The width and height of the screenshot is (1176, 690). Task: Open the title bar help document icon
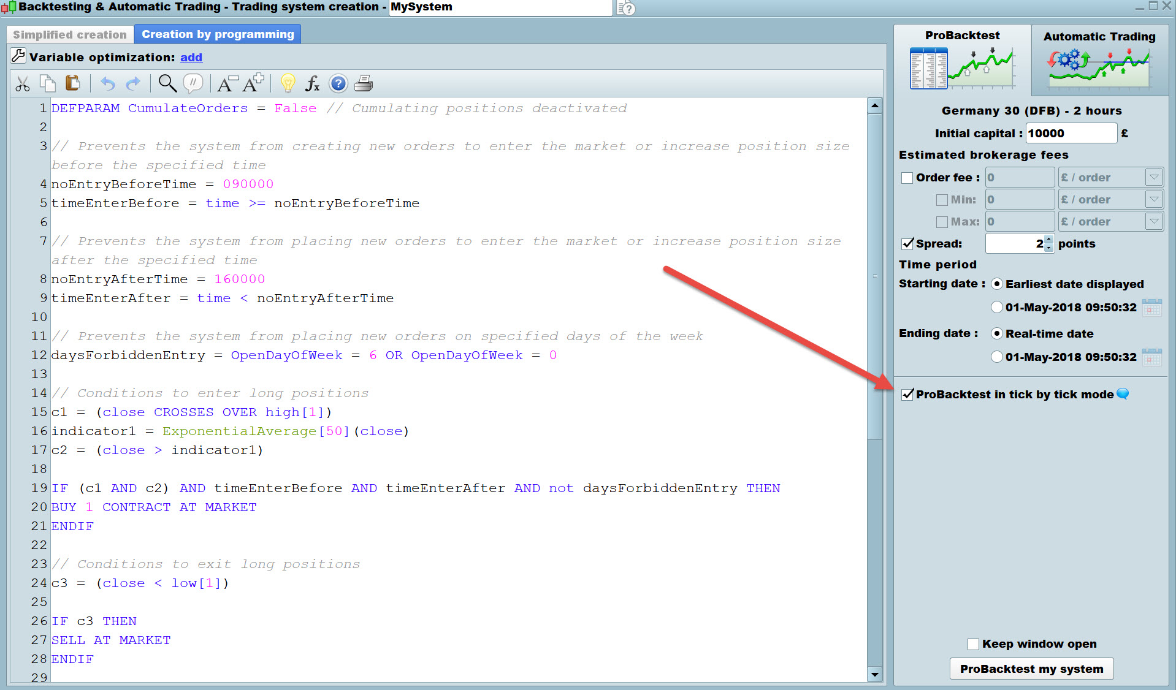[x=626, y=8]
